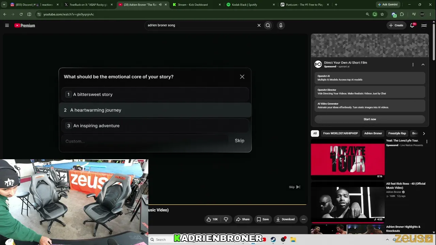The width and height of the screenshot is (436, 245).
Task: Open Steam from the taskbar
Action: [273, 240]
